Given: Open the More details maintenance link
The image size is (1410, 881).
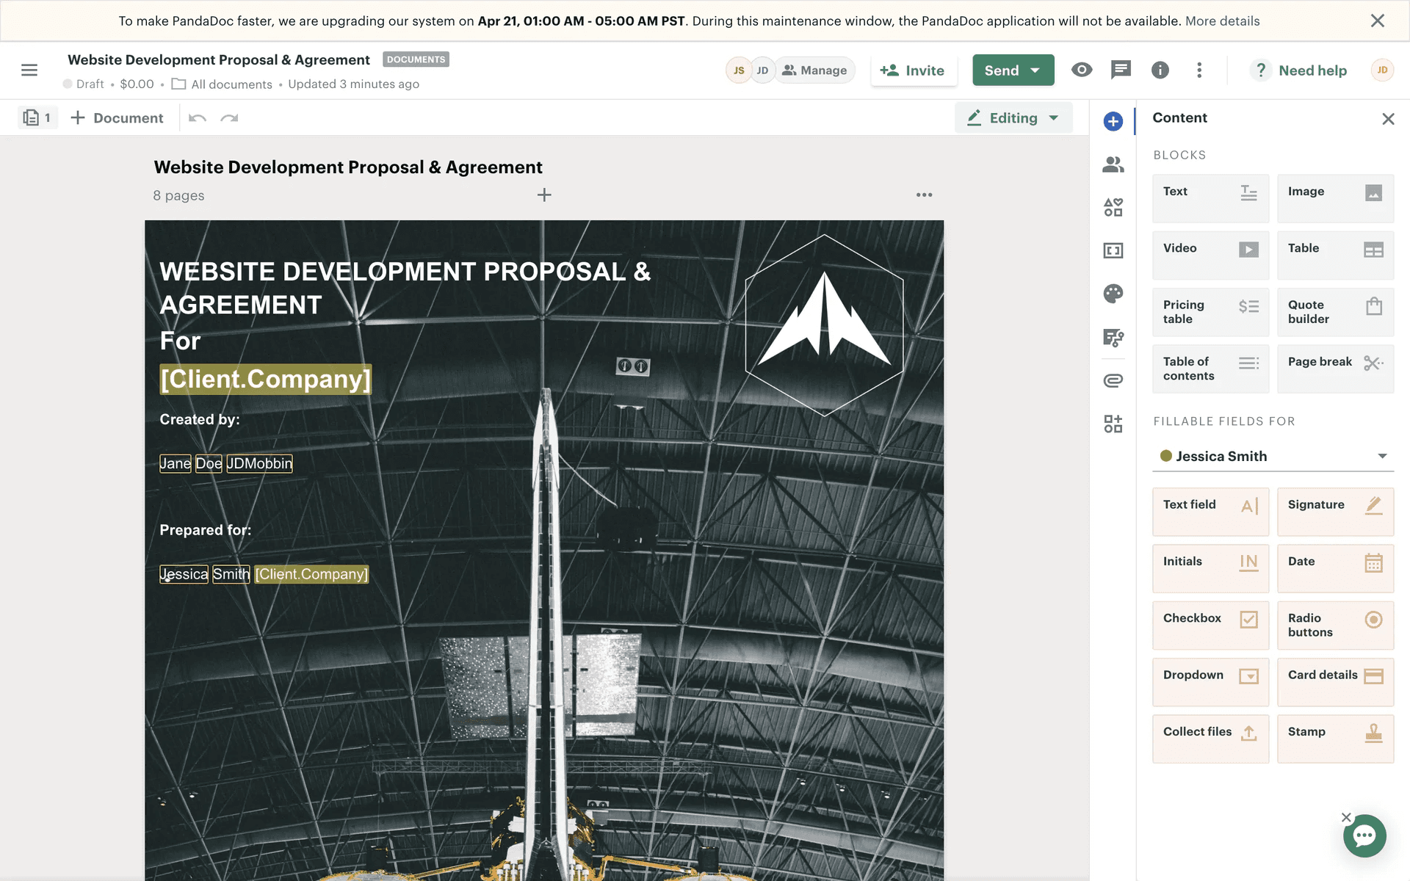Looking at the screenshot, I should tap(1222, 21).
